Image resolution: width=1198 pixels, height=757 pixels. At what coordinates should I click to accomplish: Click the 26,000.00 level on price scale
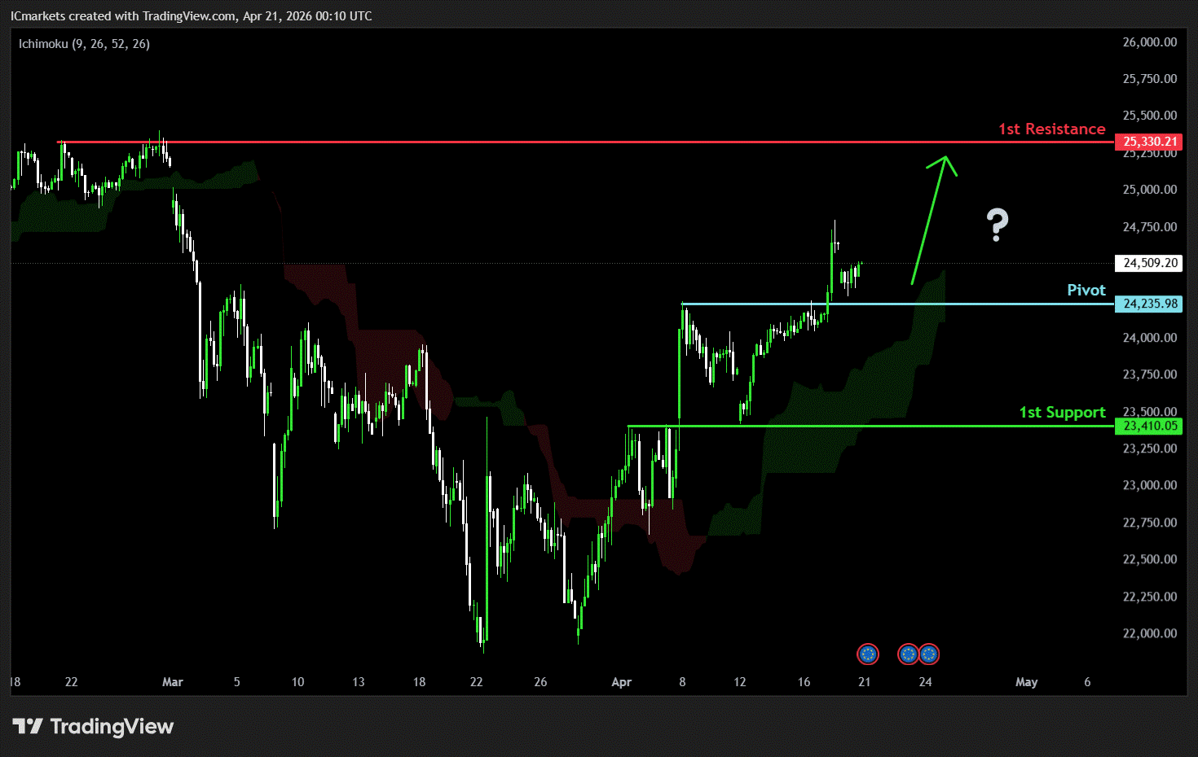click(x=1149, y=42)
